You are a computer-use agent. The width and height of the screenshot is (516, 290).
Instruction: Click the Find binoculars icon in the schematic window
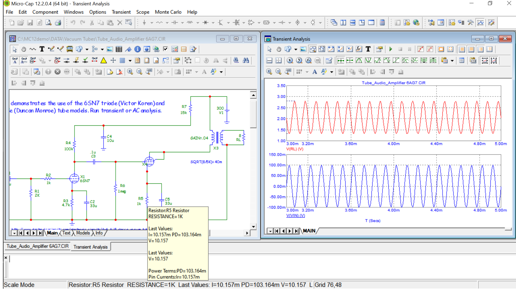click(246, 60)
